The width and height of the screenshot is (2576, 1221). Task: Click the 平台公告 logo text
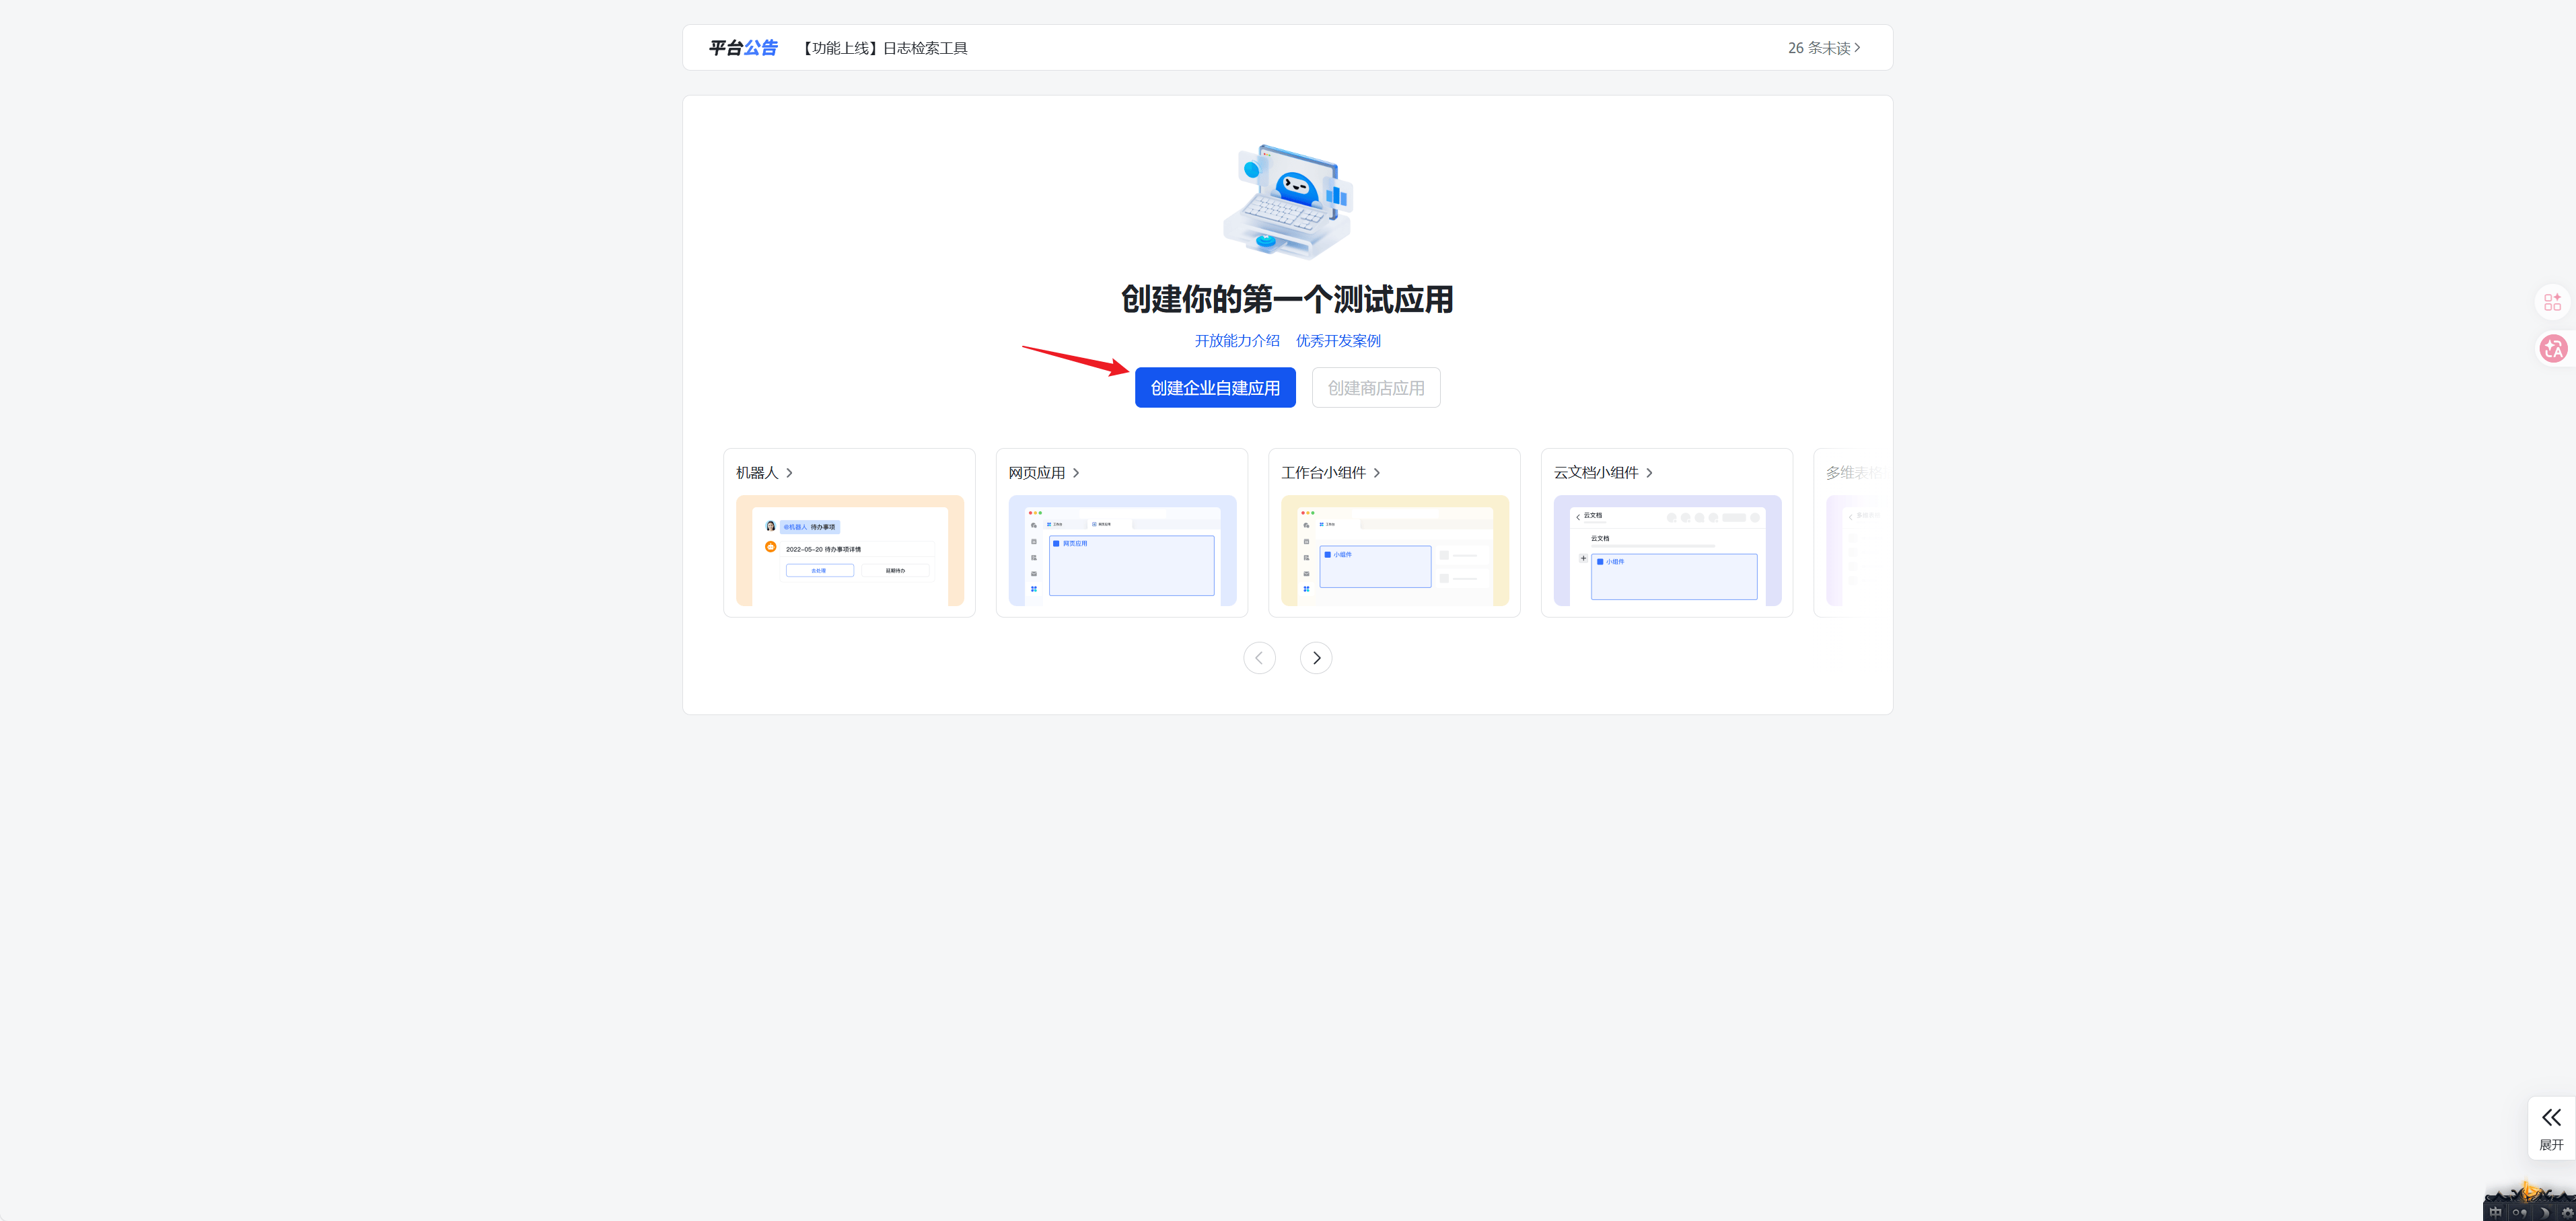tap(743, 48)
